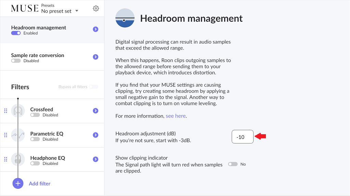350x196 pixels.
Task: Click the Crossfeed headphone icon
Action: [x=18, y=111]
